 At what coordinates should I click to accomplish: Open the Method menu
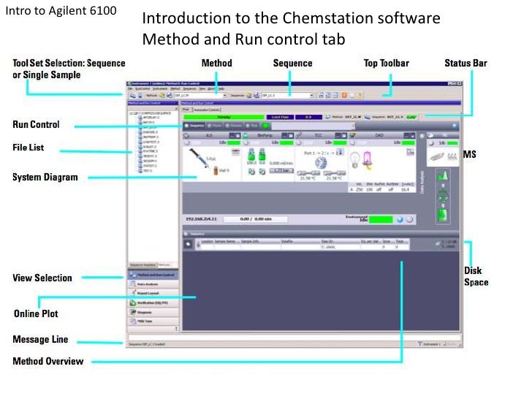pos(175,88)
